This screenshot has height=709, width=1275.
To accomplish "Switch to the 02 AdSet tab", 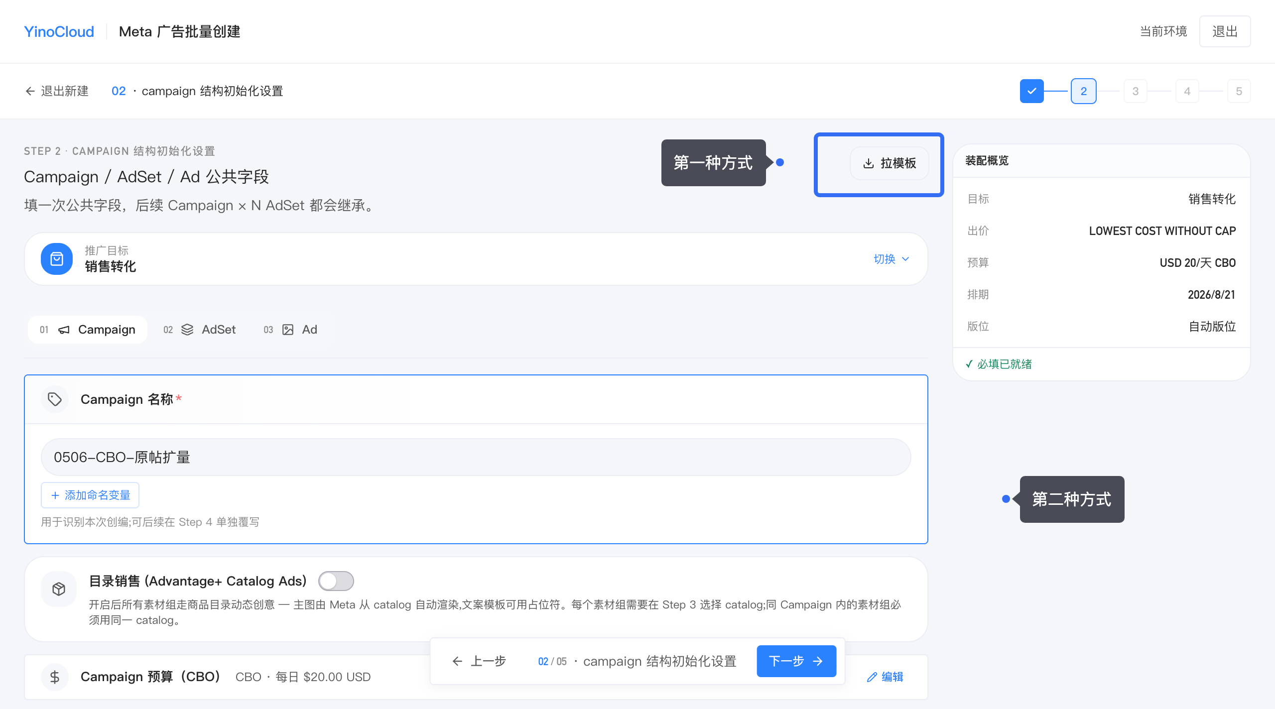I will pyautogui.click(x=199, y=330).
